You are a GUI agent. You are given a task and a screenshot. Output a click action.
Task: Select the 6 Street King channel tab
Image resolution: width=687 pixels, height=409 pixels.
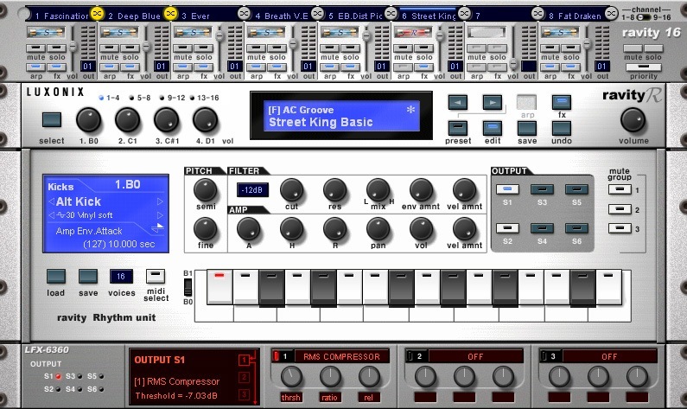tap(429, 16)
